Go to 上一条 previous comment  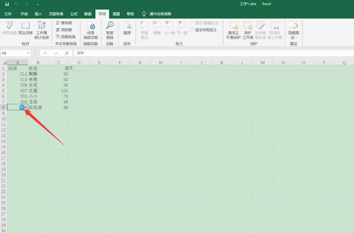[169, 28]
